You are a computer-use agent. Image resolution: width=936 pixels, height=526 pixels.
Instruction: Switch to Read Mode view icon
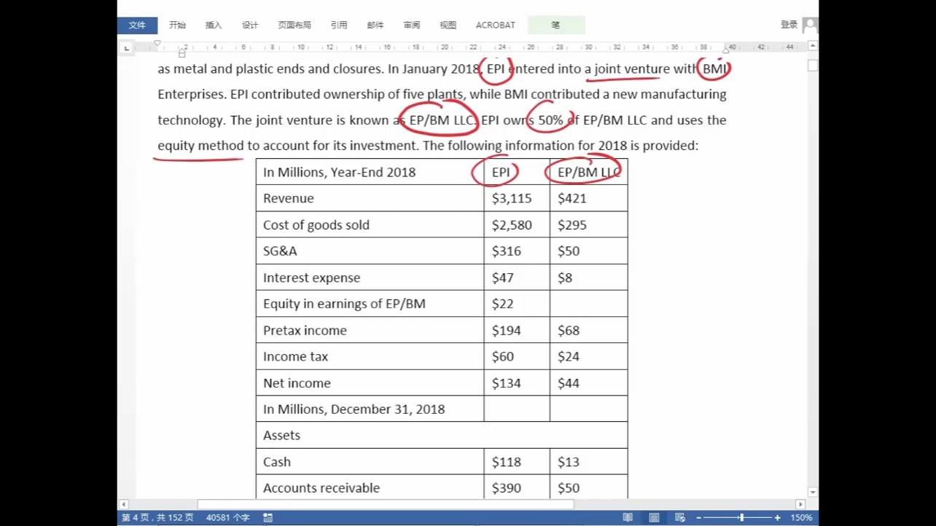click(x=628, y=517)
